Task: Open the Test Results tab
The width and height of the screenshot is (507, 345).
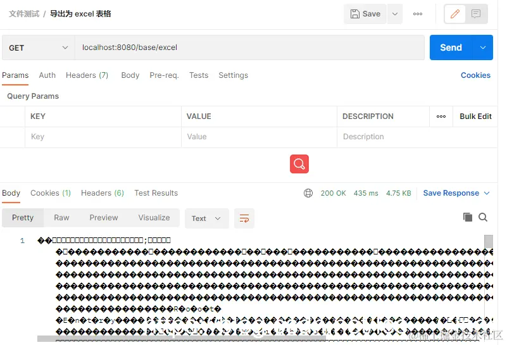Action: coord(156,193)
